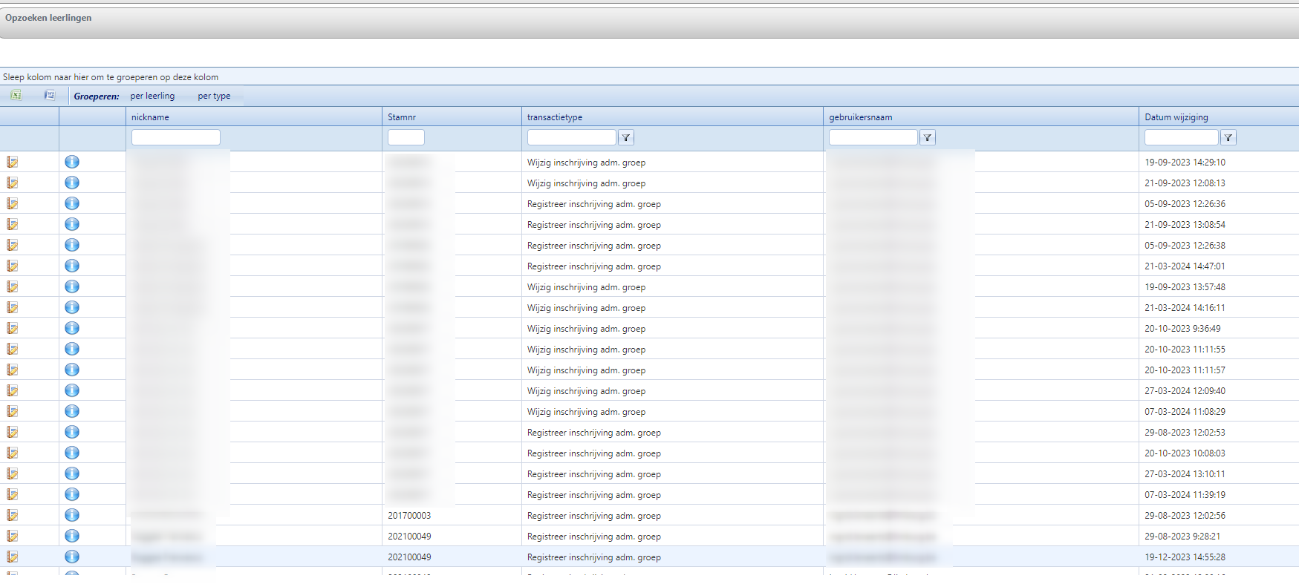
Task: Show info for 19-12-2023 14:55:28 row
Action: click(72, 557)
